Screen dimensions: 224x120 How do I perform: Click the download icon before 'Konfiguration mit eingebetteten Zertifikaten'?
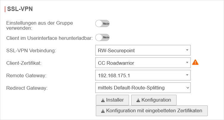click(x=103, y=111)
